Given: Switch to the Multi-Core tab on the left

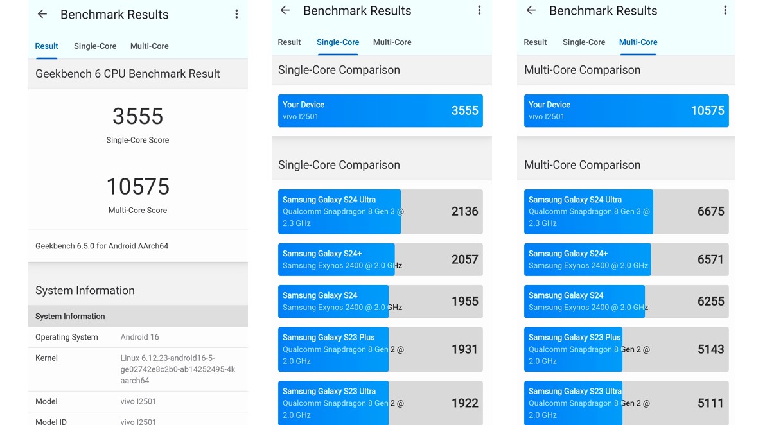Looking at the screenshot, I should click(149, 46).
